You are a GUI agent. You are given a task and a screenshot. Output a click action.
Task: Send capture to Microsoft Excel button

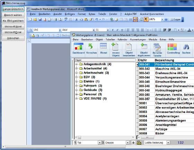13,33
